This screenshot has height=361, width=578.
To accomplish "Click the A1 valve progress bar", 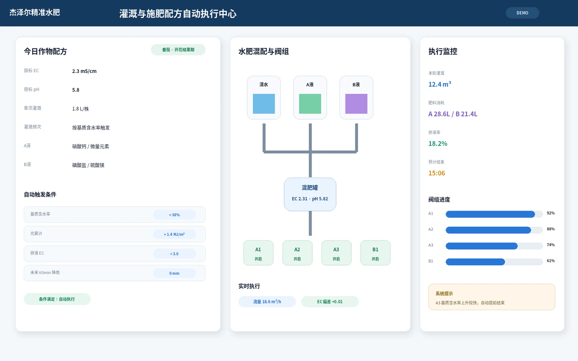I will [x=494, y=214].
